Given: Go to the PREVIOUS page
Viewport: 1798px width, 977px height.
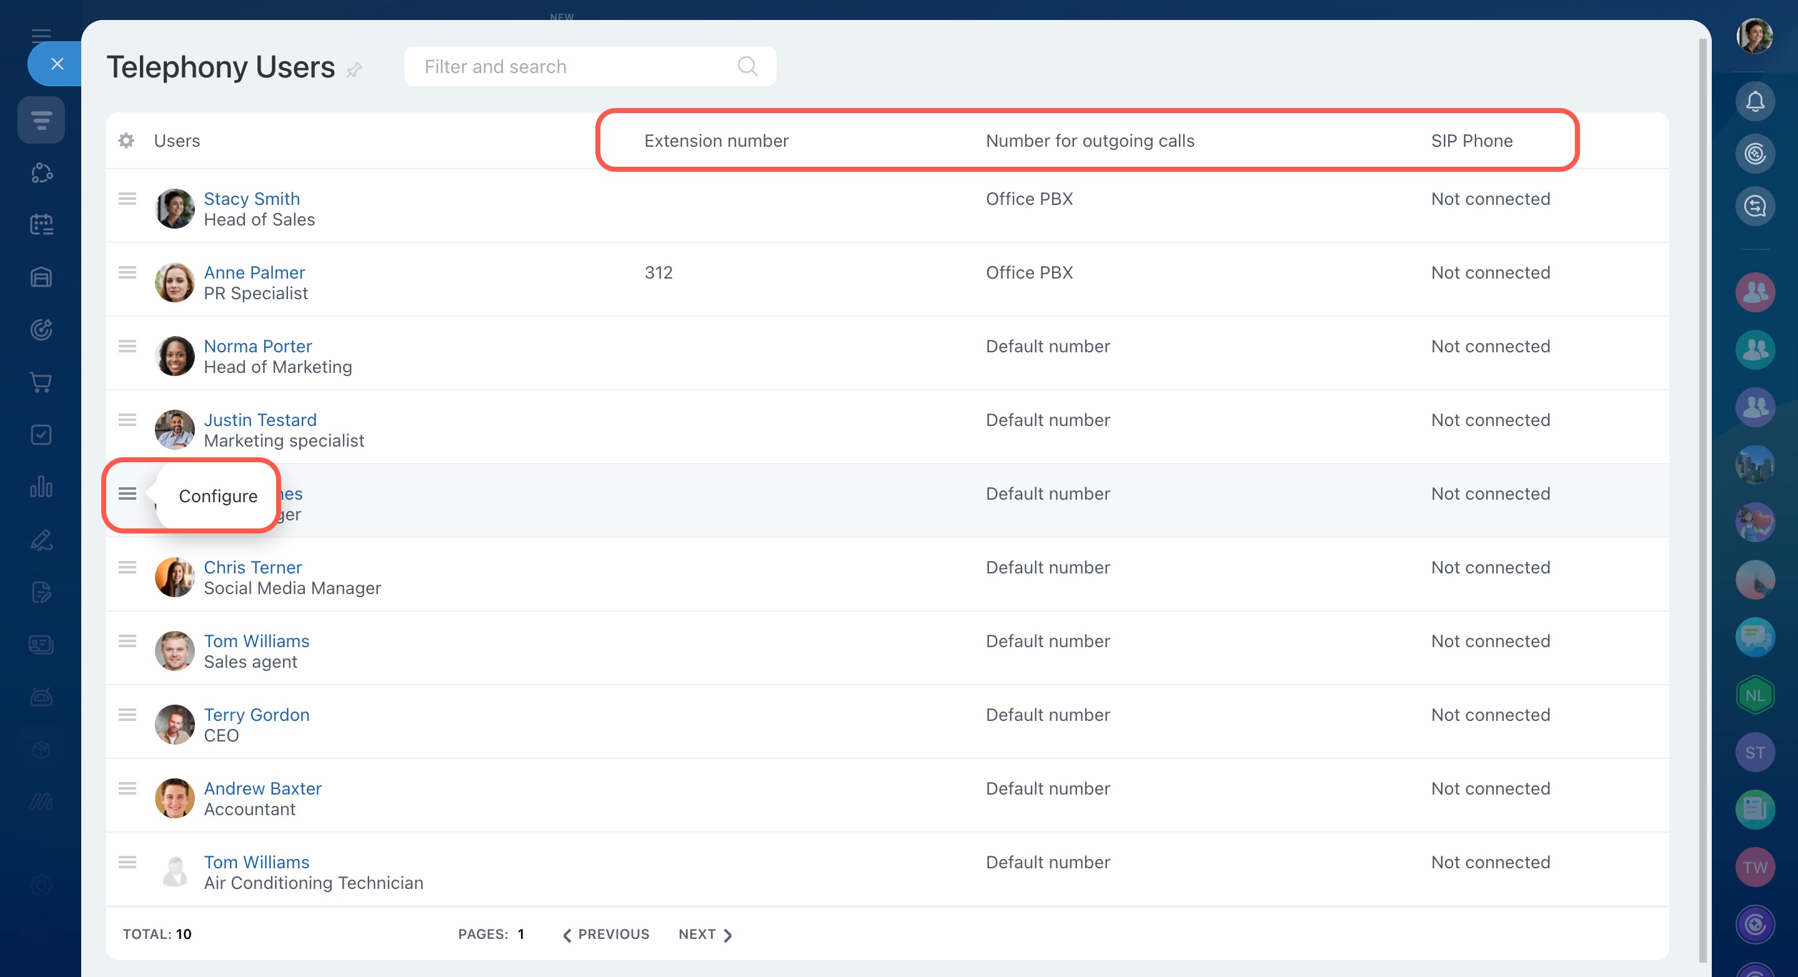Looking at the screenshot, I should [x=606, y=934].
